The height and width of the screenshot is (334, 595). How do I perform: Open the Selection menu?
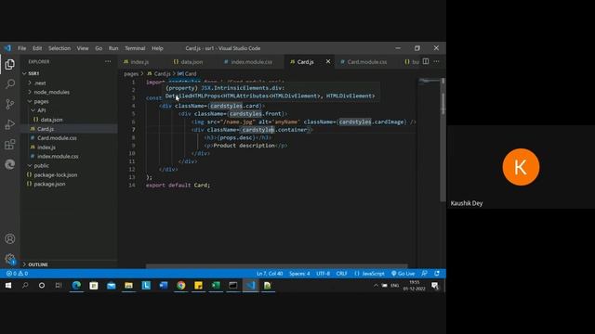59,48
